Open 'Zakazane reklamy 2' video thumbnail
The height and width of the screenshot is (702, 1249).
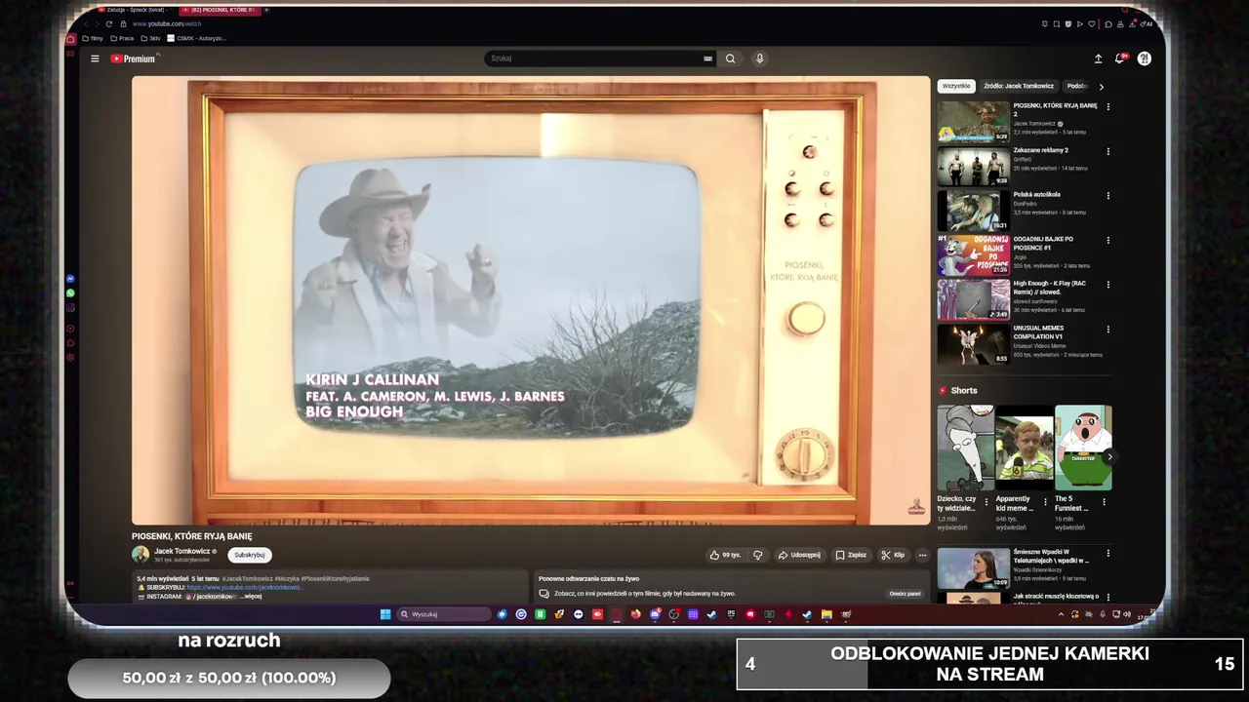tap(974, 167)
